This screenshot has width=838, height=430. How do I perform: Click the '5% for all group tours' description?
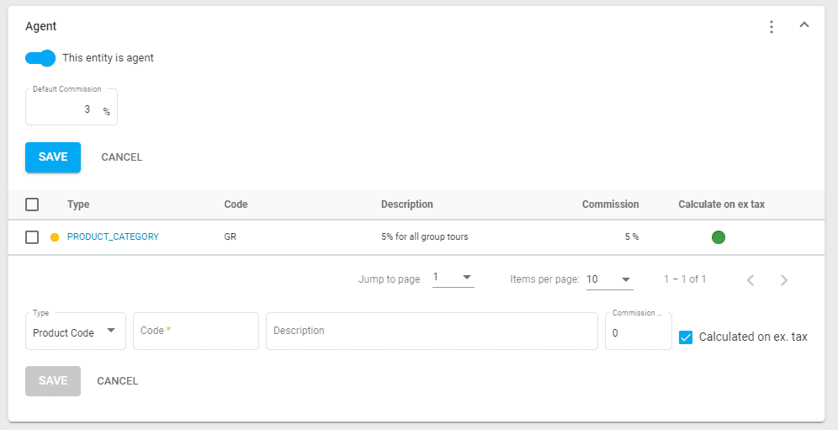tap(424, 236)
